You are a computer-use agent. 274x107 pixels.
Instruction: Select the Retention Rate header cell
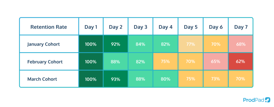pos(49,27)
